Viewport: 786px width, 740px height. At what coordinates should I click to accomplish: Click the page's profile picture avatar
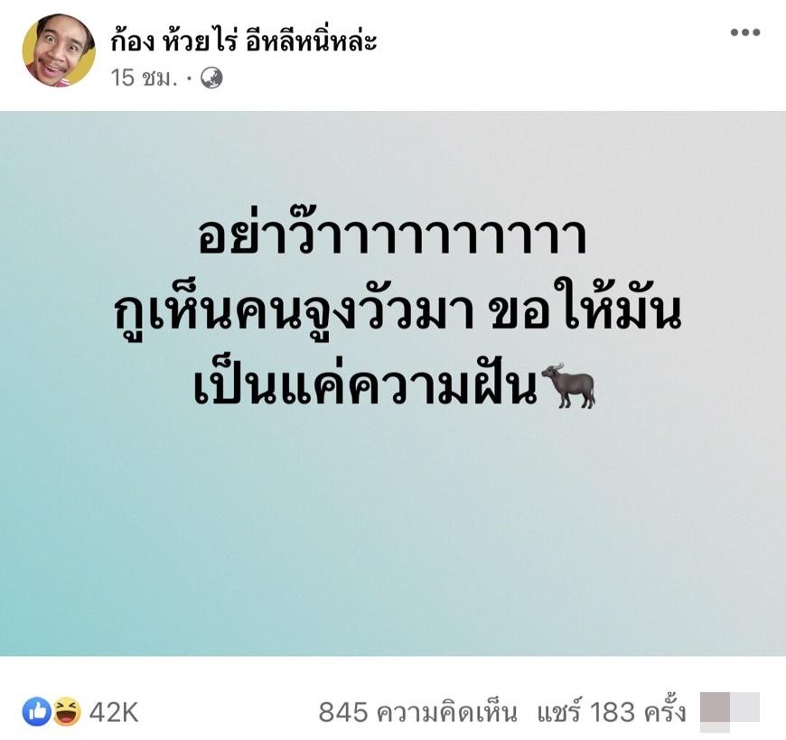pos(59,50)
